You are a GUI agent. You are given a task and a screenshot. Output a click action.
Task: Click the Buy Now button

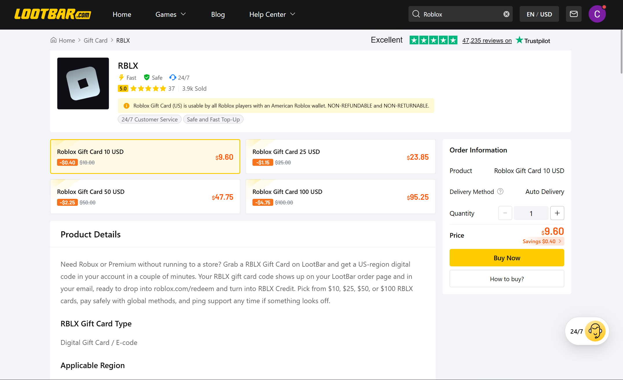coord(507,258)
